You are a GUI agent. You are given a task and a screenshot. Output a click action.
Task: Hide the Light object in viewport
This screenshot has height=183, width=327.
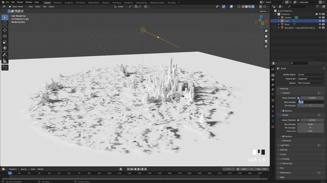[x=320, y=21]
